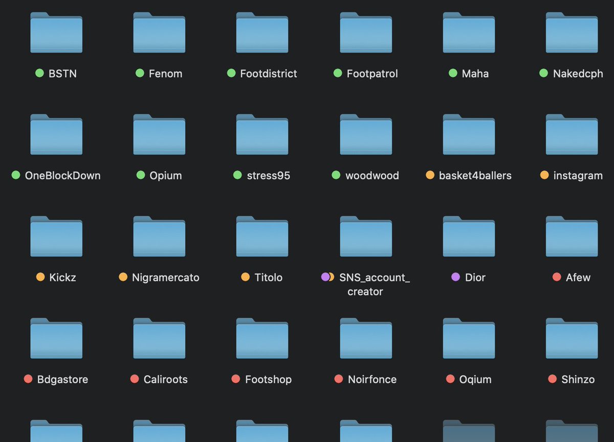Select the Nakedcph folder icon
Image resolution: width=614 pixels, height=442 pixels.
pos(572,32)
